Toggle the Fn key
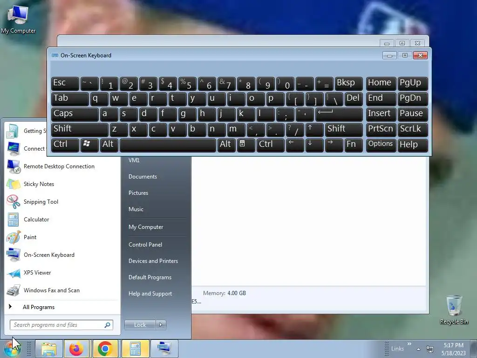The image size is (477, 358). 354,145
